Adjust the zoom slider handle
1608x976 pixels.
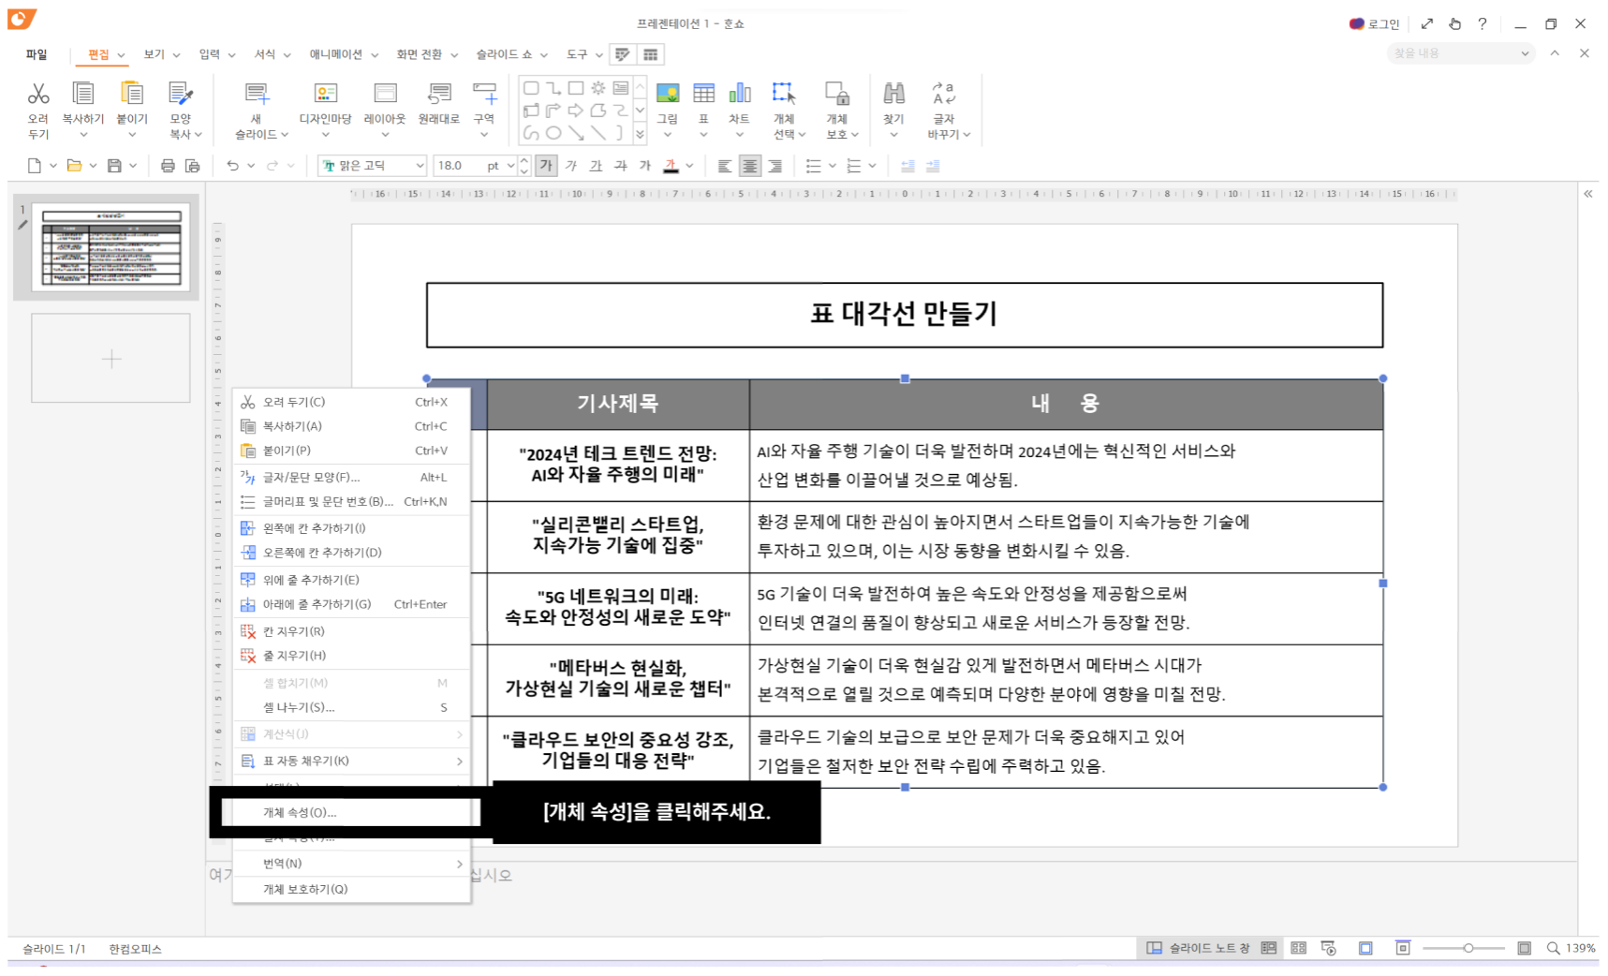1468,948
